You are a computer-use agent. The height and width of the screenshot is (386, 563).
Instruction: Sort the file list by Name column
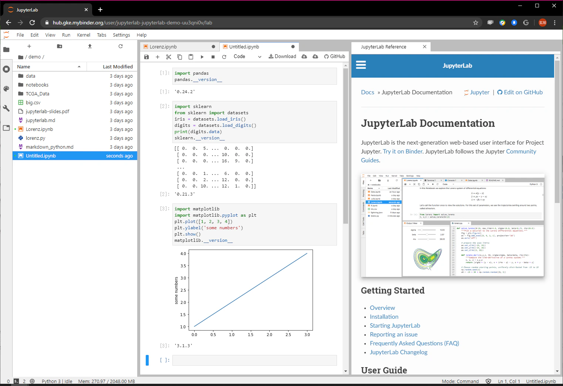(50, 67)
